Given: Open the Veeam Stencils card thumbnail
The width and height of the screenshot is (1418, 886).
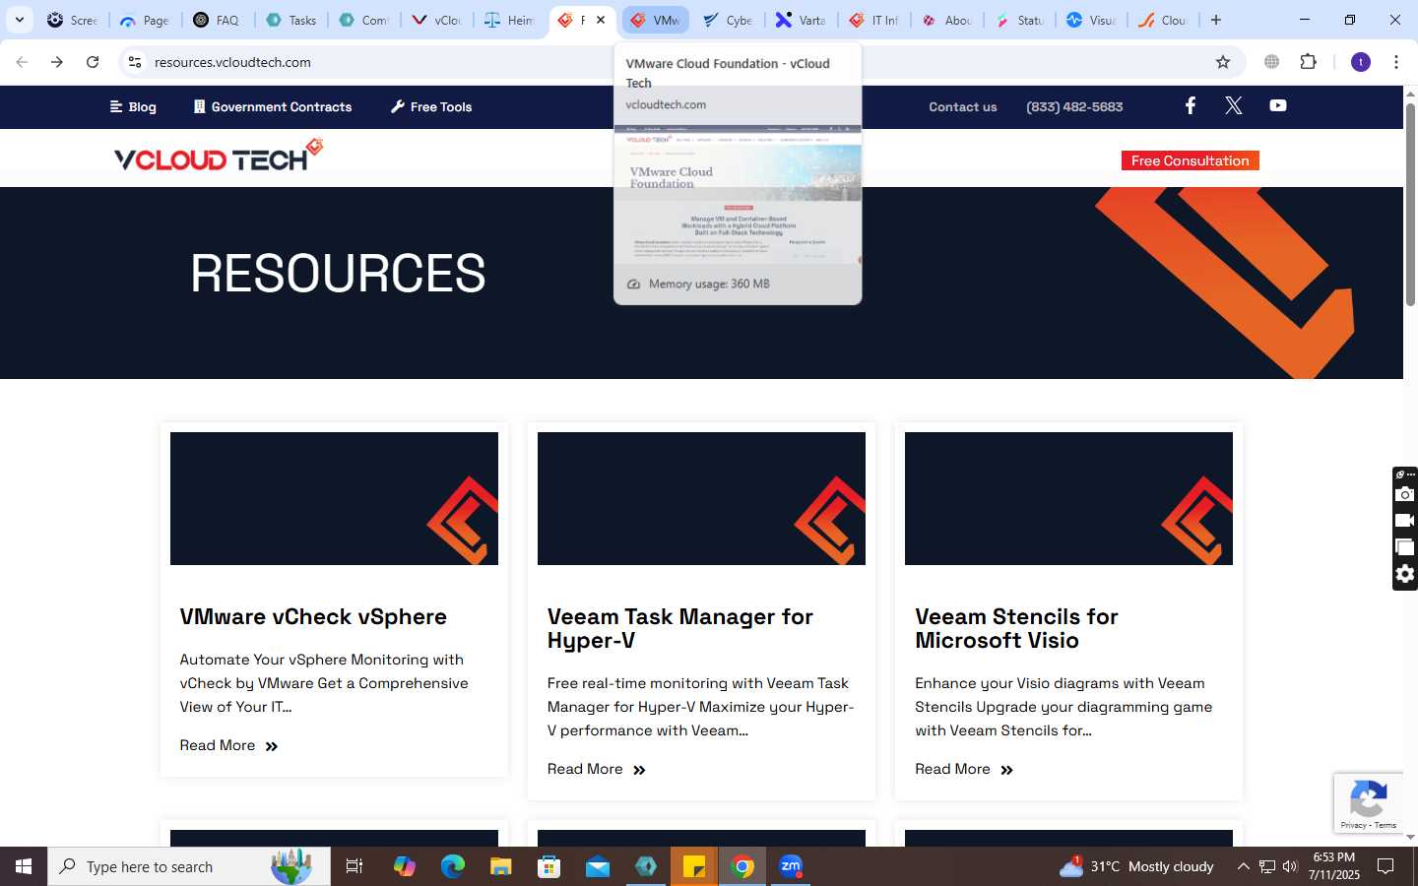Looking at the screenshot, I should (1068, 498).
